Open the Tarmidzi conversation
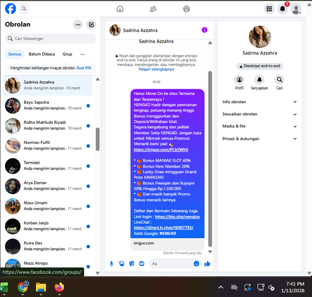Viewport: 312px width, 297px height. [47, 166]
